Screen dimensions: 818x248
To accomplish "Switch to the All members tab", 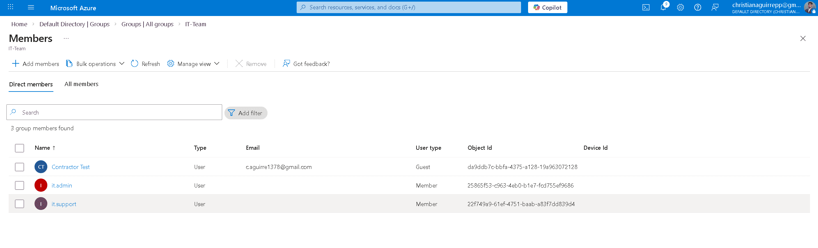I will pyautogui.click(x=81, y=84).
